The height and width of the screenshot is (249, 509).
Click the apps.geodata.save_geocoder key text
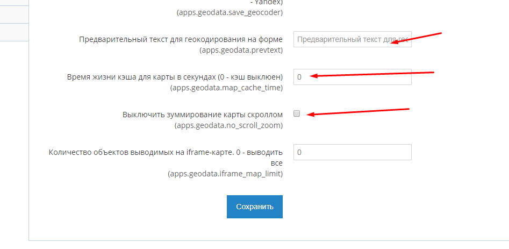coord(230,12)
